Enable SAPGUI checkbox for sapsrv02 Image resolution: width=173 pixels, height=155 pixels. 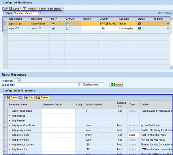(x=68, y=29)
